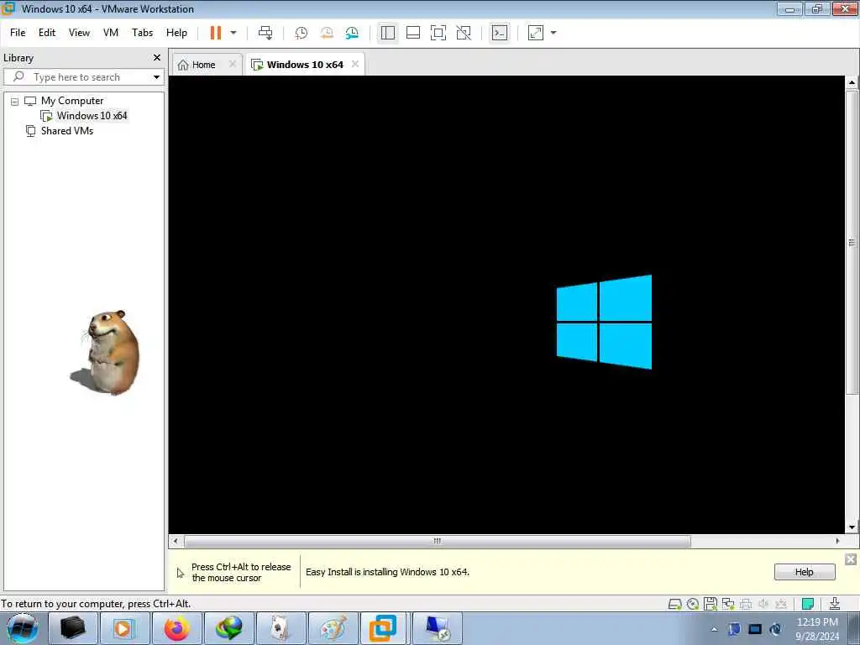Click the Help button in install bar
The image size is (860, 645).
click(x=804, y=572)
